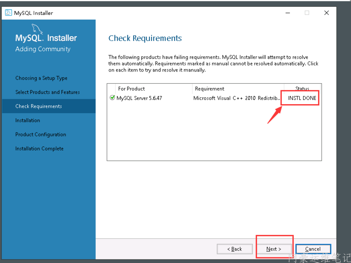This screenshot has width=351, height=263.
Task: Jump to the Installation step
Action: click(28, 120)
